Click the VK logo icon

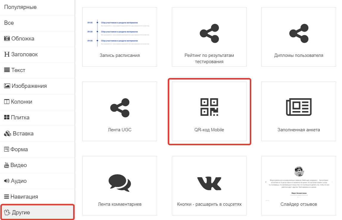tap(209, 183)
